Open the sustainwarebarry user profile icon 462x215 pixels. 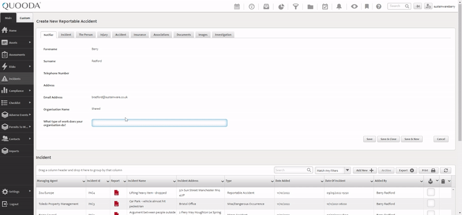428,6
